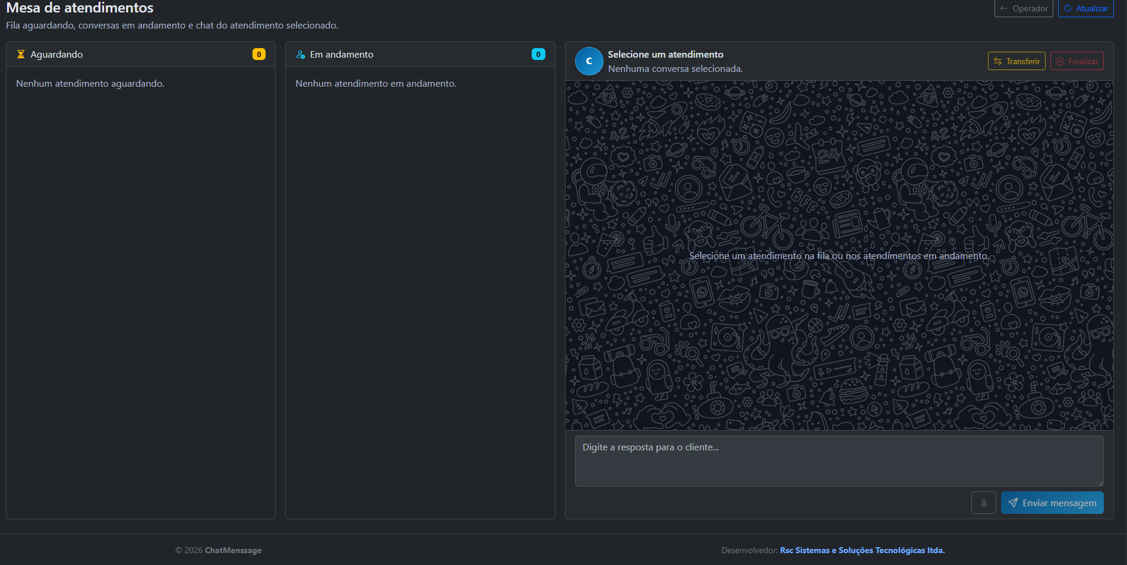Viewport: 1127px width, 565px height.
Task: Open Rsc Sistemas e Soluções Tecnológicas link
Action: coord(862,550)
